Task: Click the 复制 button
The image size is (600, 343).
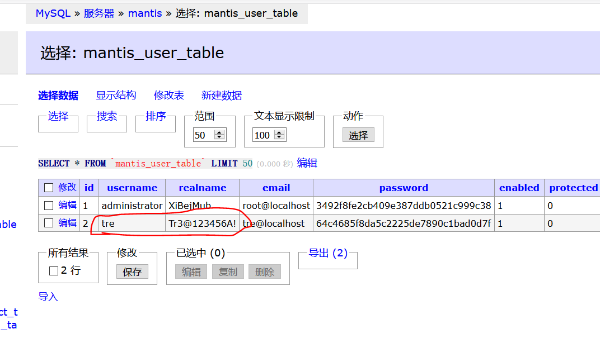Action: (x=228, y=271)
